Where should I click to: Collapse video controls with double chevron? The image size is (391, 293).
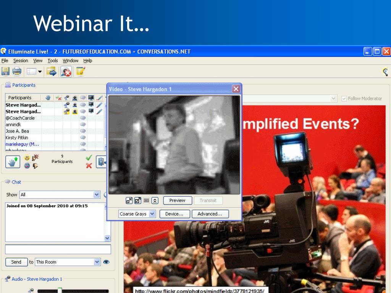click(x=155, y=201)
